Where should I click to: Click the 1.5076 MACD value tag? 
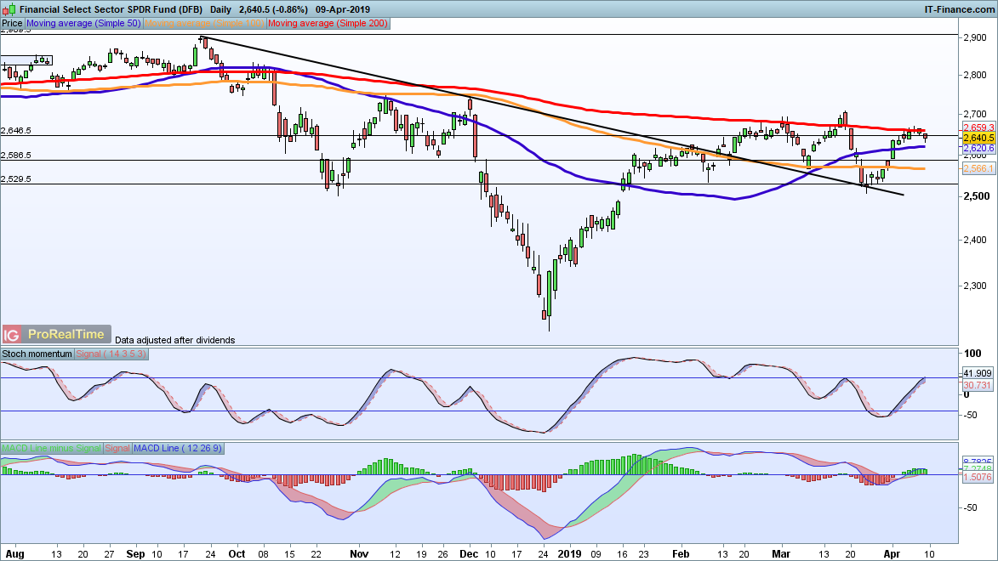pos(978,477)
